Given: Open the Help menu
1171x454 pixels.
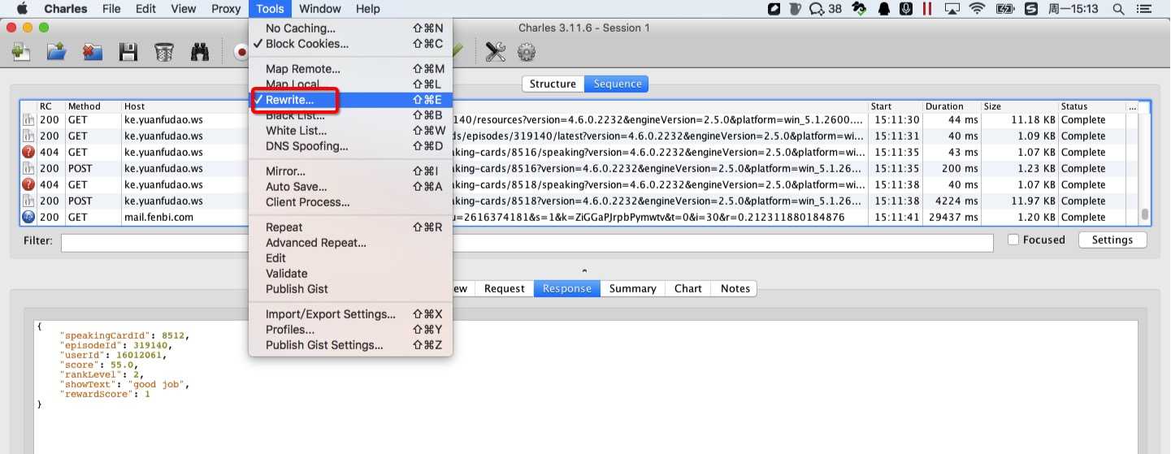Looking at the screenshot, I should 367,9.
